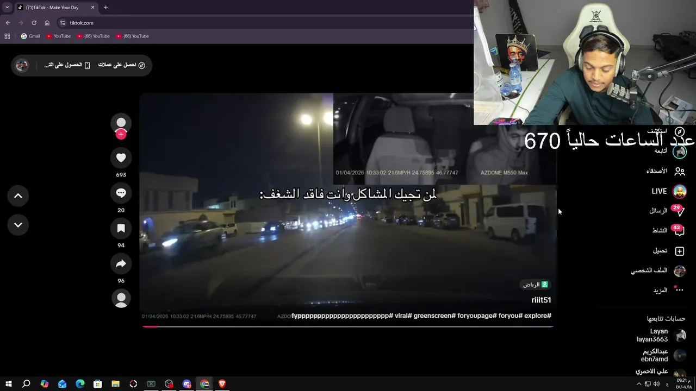Screen dimensions: 696x391
Task: Click the #explore hashtag
Action: (x=538, y=316)
